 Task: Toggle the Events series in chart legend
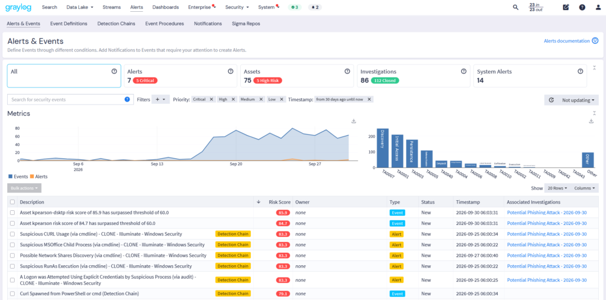click(x=18, y=177)
